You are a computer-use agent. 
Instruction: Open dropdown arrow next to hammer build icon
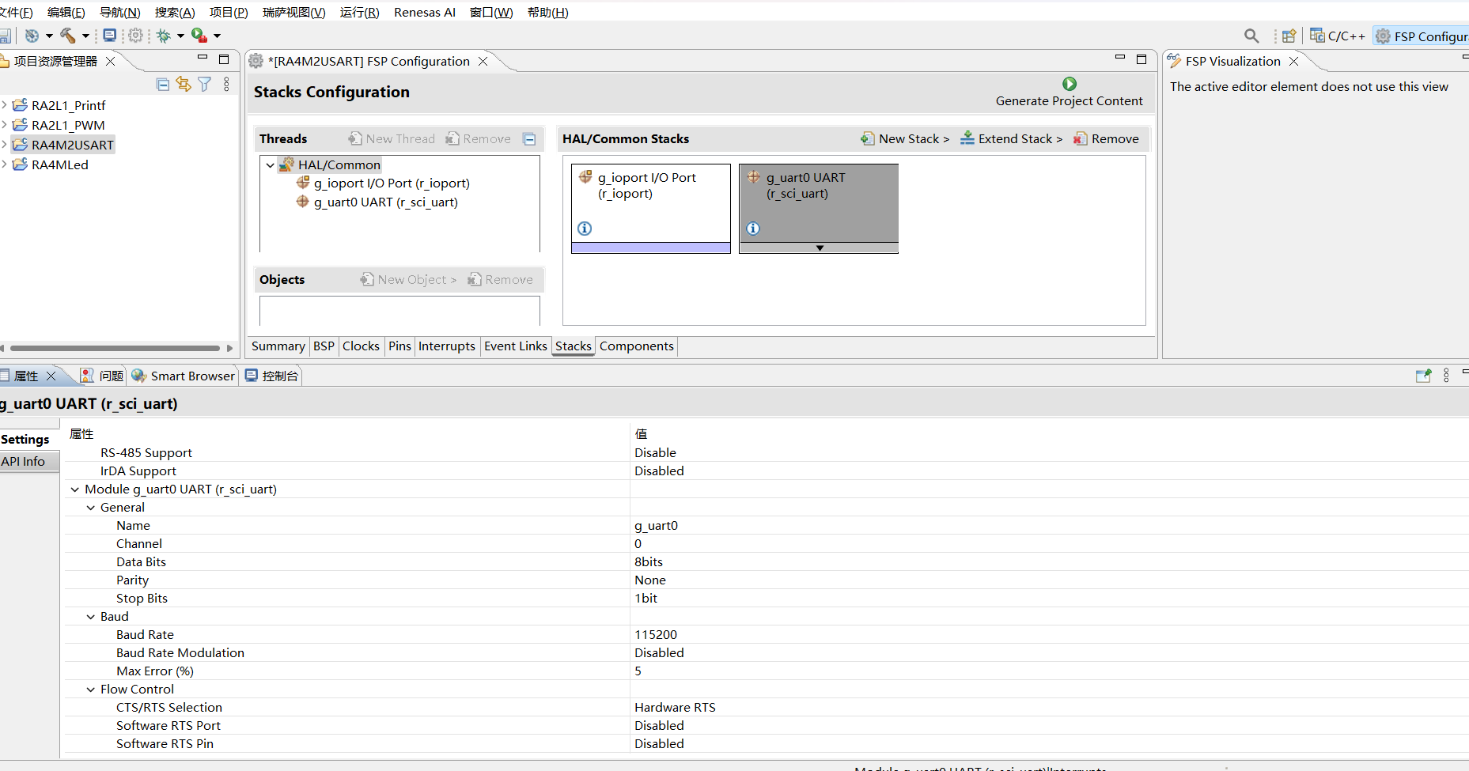[85, 36]
